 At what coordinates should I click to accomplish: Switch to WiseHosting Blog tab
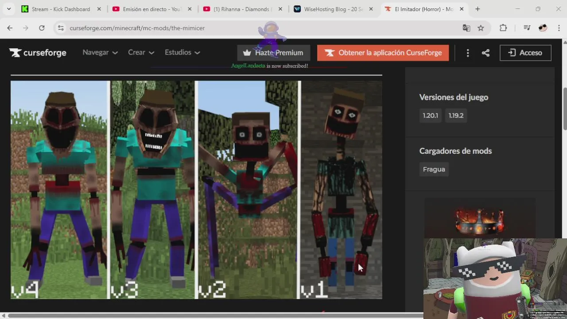click(x=332, y=9)
